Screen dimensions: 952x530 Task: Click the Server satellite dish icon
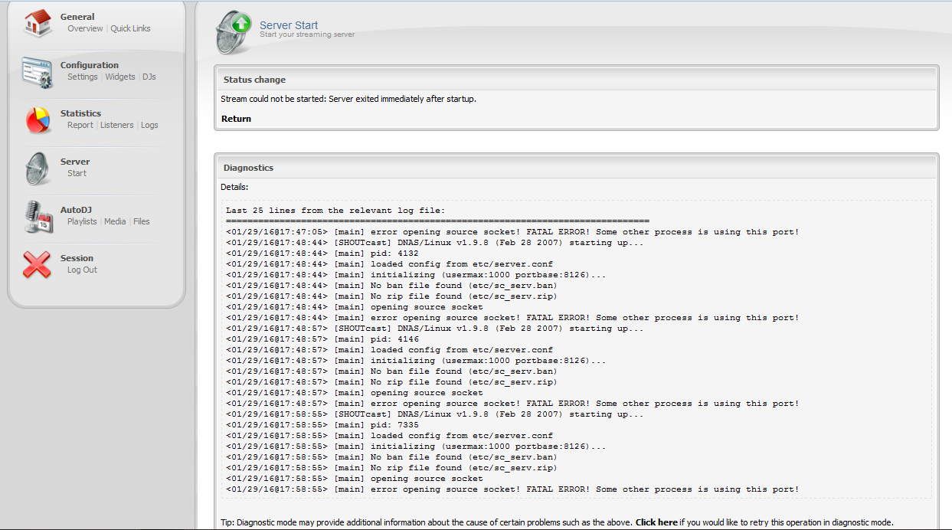point(38,168)
